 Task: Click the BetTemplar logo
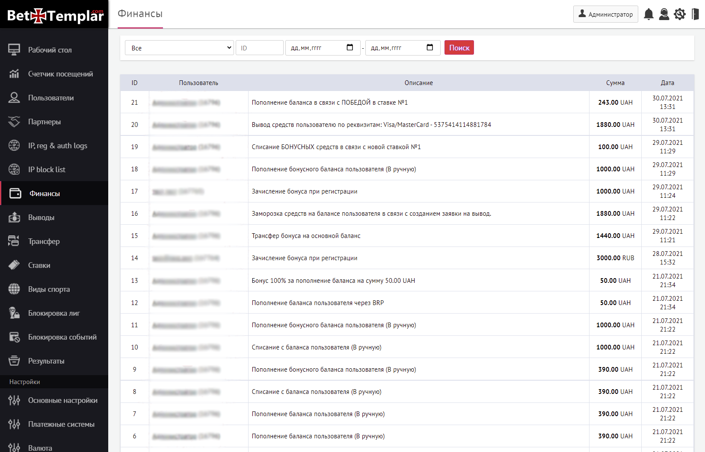coord(55,15)
